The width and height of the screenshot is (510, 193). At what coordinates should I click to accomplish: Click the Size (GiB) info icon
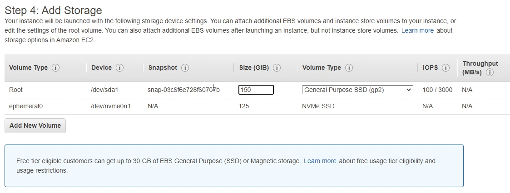277,68
